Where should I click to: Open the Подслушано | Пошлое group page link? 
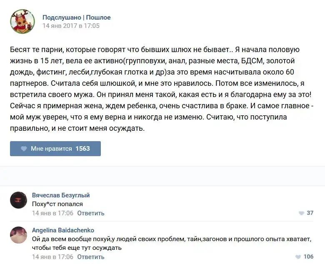[x=76, y=17]
